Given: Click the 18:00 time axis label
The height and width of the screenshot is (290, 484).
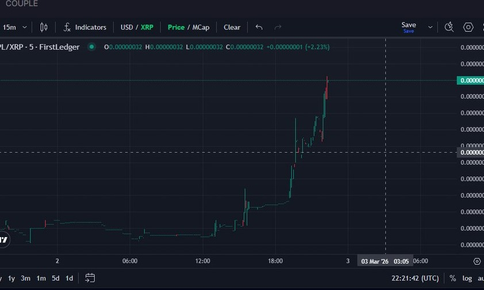Looking at the screenshot, I should pos(275,261).
